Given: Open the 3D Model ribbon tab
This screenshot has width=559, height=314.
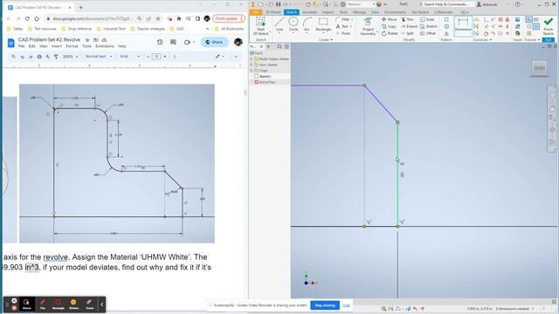Looking at the screenshot, I should 273,12.
